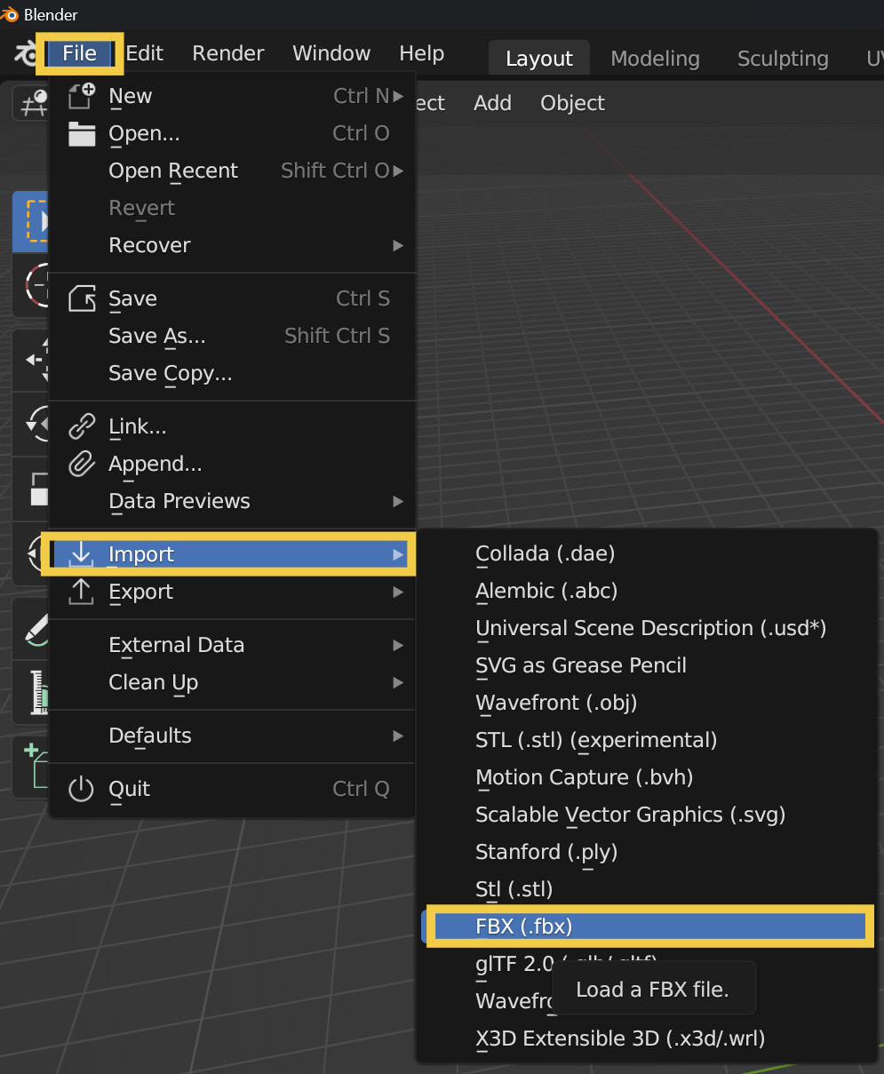This screenshot has height=1074, width=884.
Task: Open the Object menu in viewport header
Action: 572,103
